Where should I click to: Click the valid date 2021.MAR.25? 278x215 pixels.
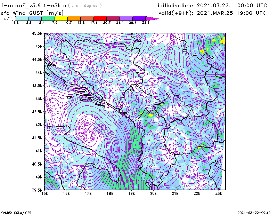point(215,13)
